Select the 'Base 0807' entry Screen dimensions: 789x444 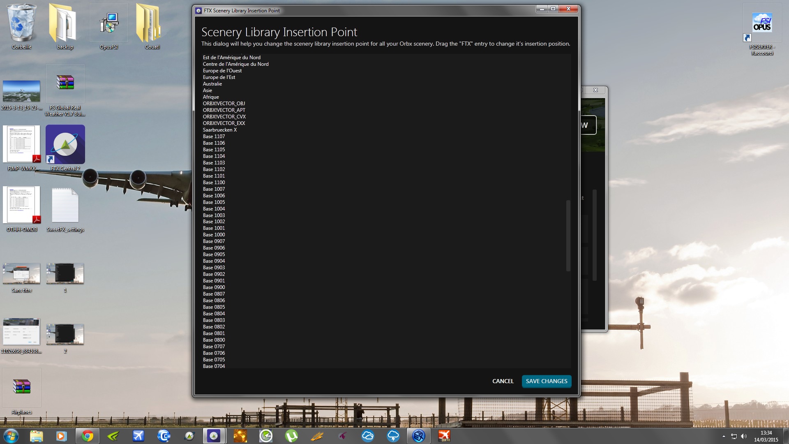tap(214, 294)
